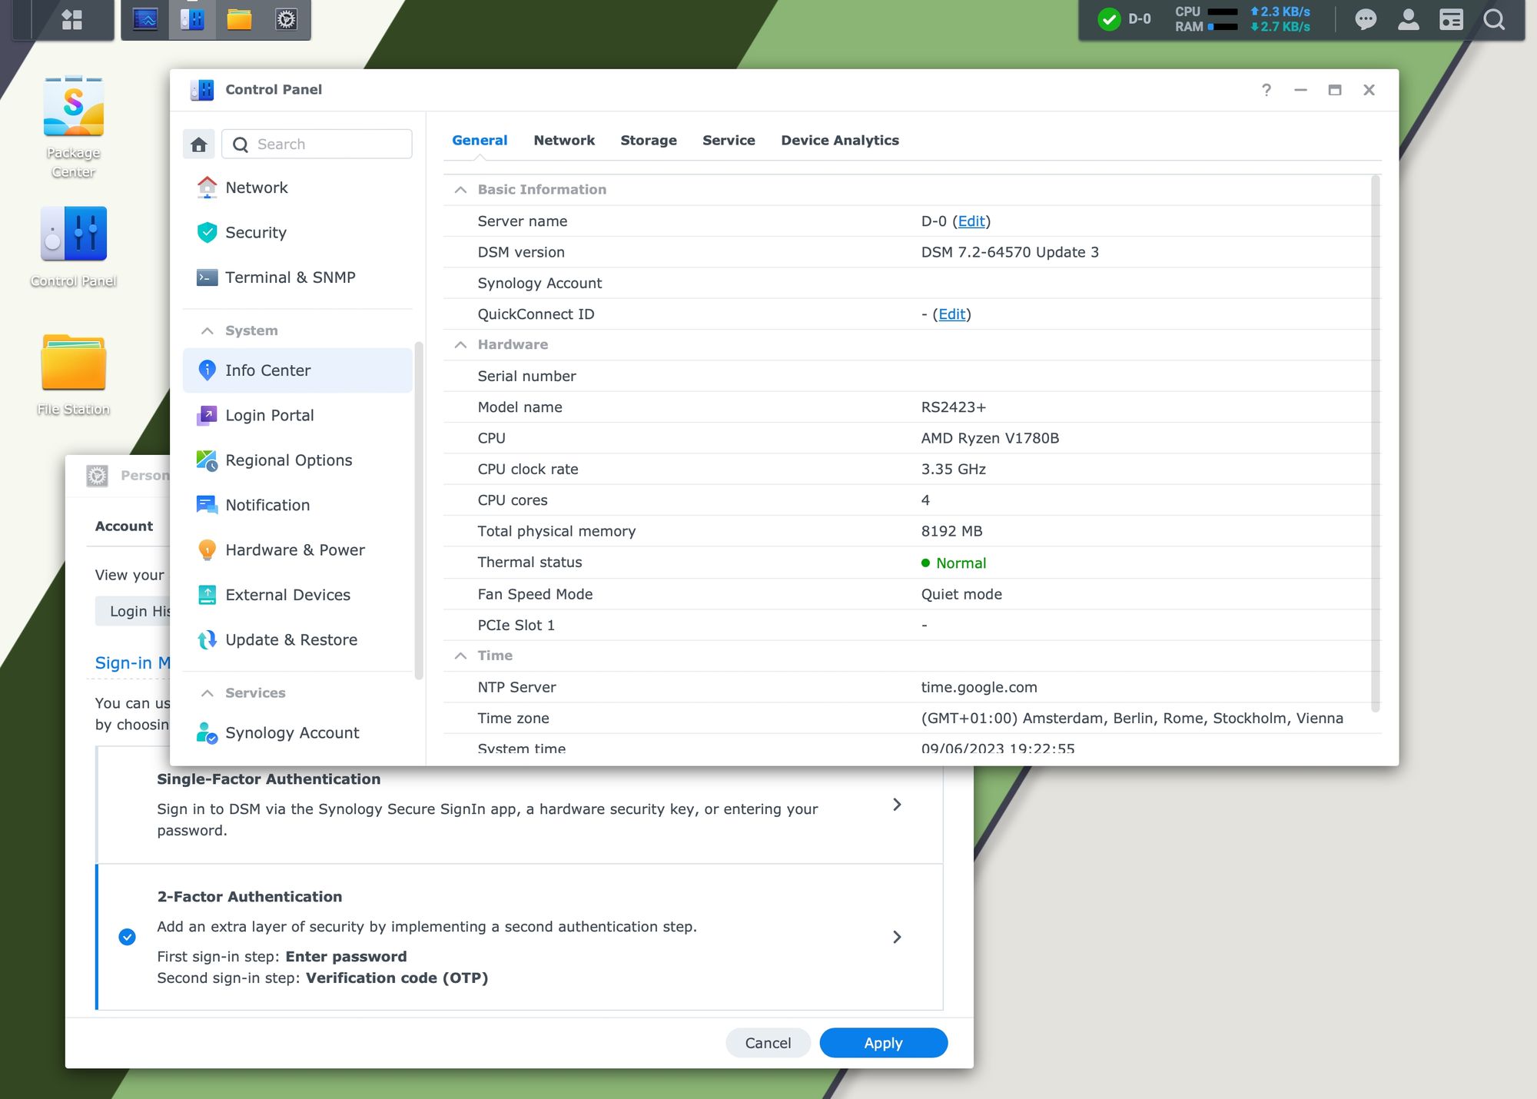The width and height of the screenshot is (1537, 1099).
Task: Expand 2-Factor Authentication chevron arrow
Action: [x=897, y=937]
